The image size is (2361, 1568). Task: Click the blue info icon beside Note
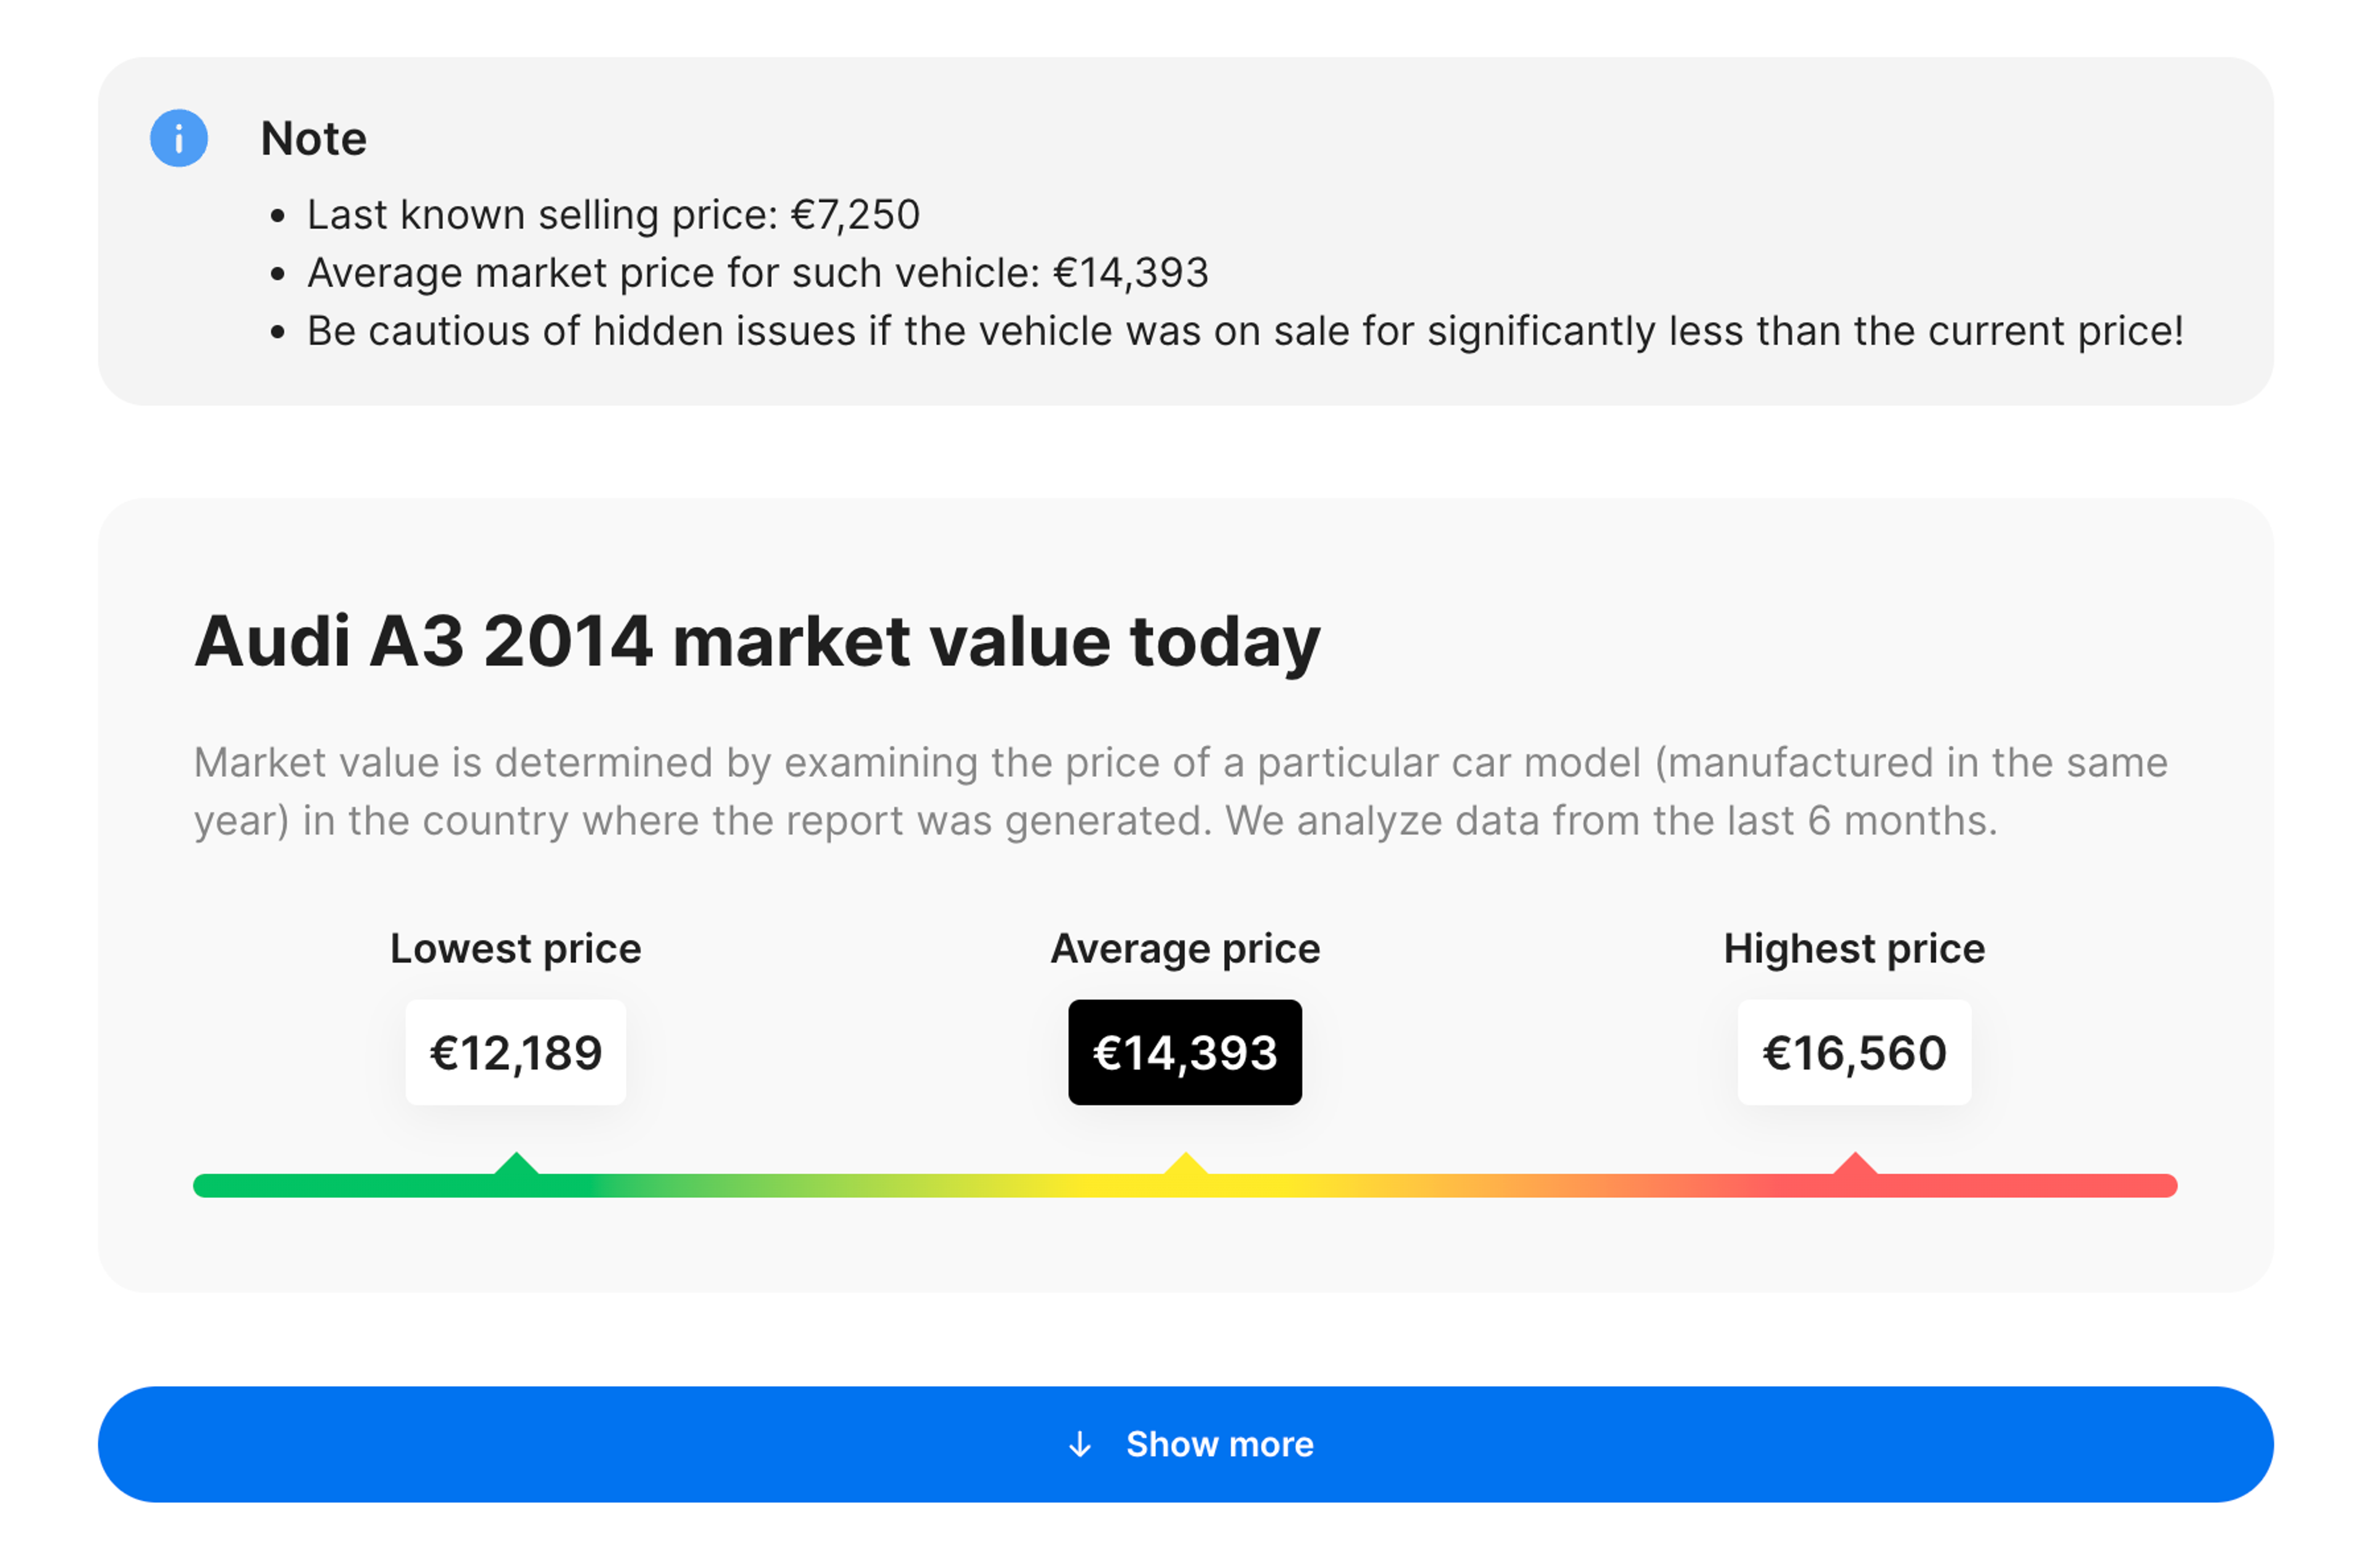coord(178,138)
